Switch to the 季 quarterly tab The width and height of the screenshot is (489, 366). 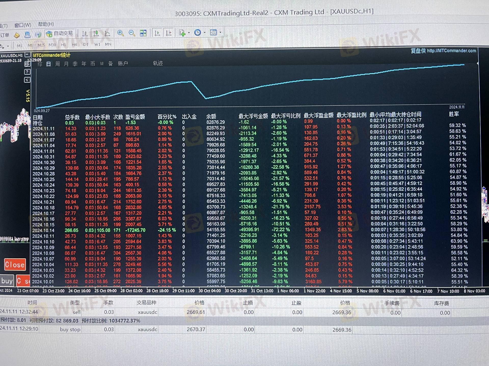point(75,64)
